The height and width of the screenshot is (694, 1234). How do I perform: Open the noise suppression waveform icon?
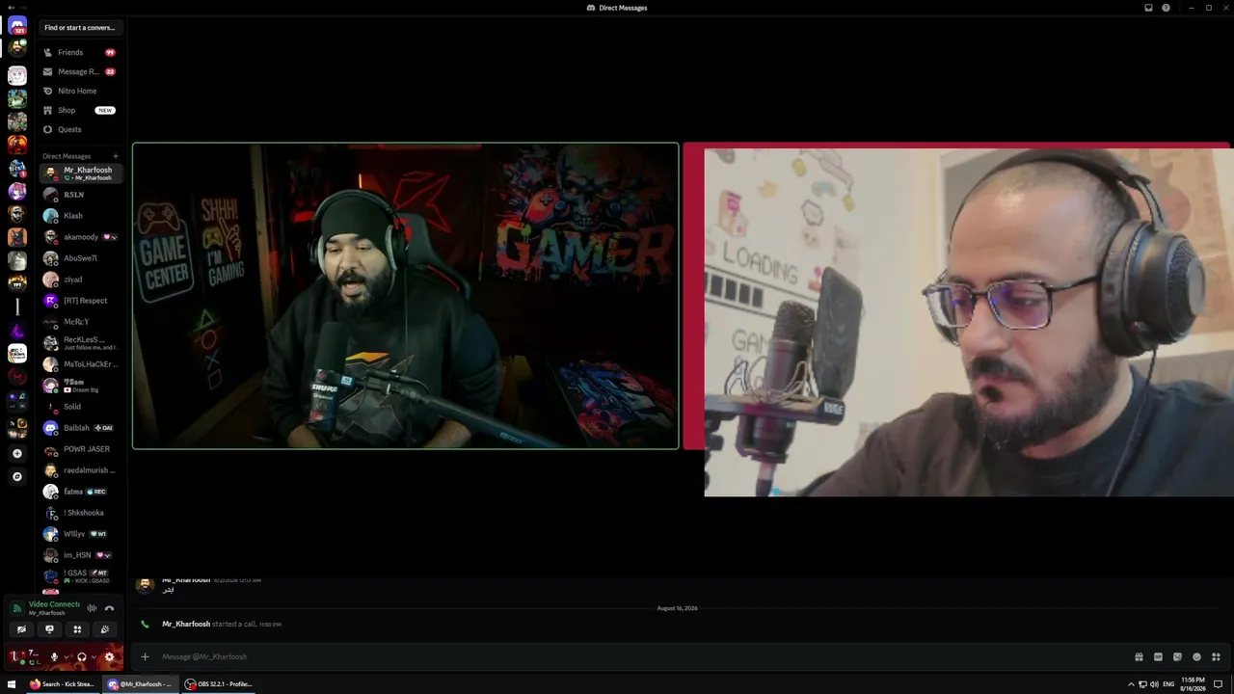[x=92, y=608]
